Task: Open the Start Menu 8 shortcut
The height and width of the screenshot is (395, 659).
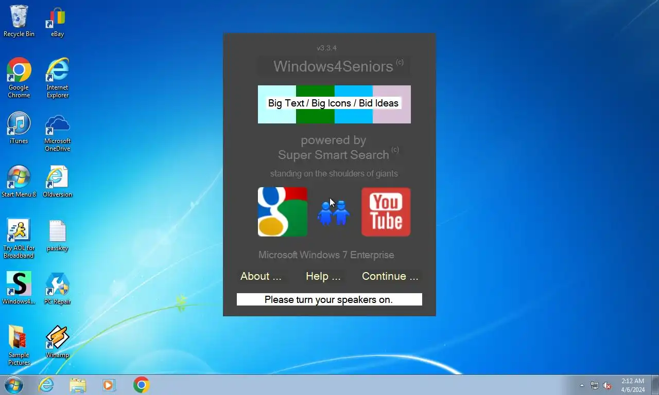Action: click(19, 182)
